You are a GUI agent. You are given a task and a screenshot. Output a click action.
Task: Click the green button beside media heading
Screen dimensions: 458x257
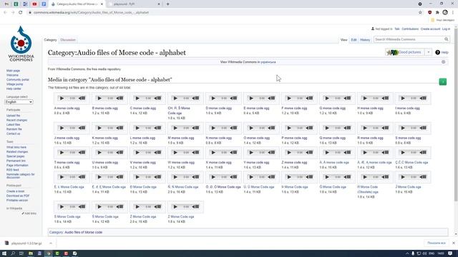coord(443,82)
